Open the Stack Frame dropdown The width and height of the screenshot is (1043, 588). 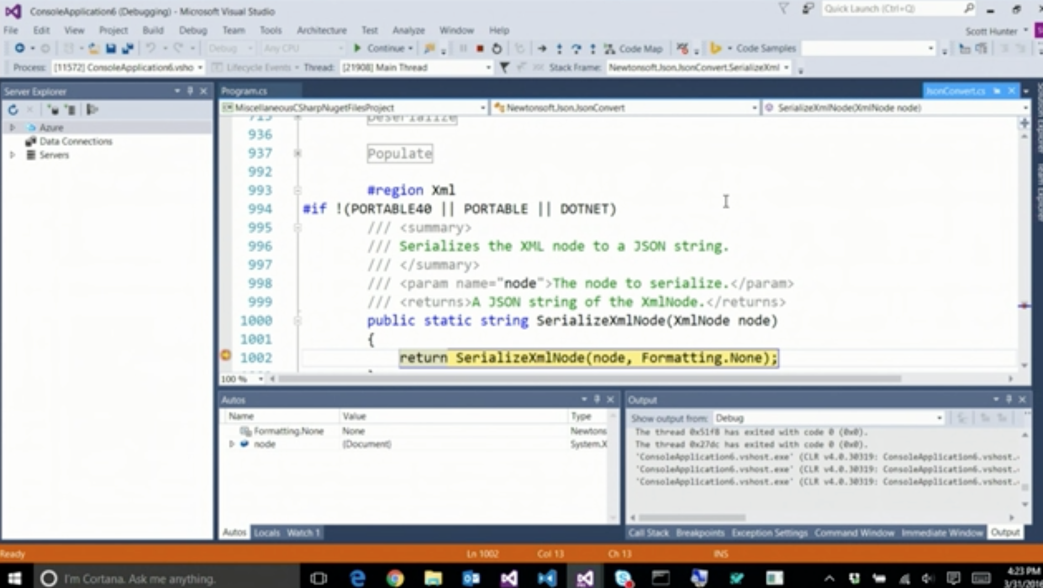click(699, 67)
